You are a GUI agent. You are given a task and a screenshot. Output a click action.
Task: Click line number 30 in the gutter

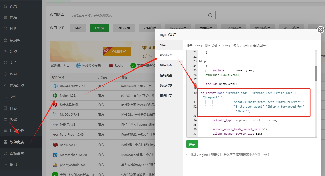pyautogui.click(x=195, y=93)
